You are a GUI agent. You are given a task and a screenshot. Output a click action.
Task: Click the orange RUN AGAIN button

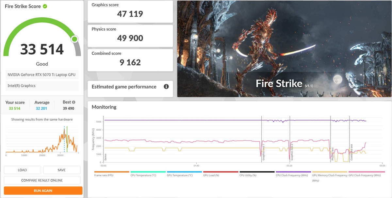pyautogui.click(x=43, y=191)
